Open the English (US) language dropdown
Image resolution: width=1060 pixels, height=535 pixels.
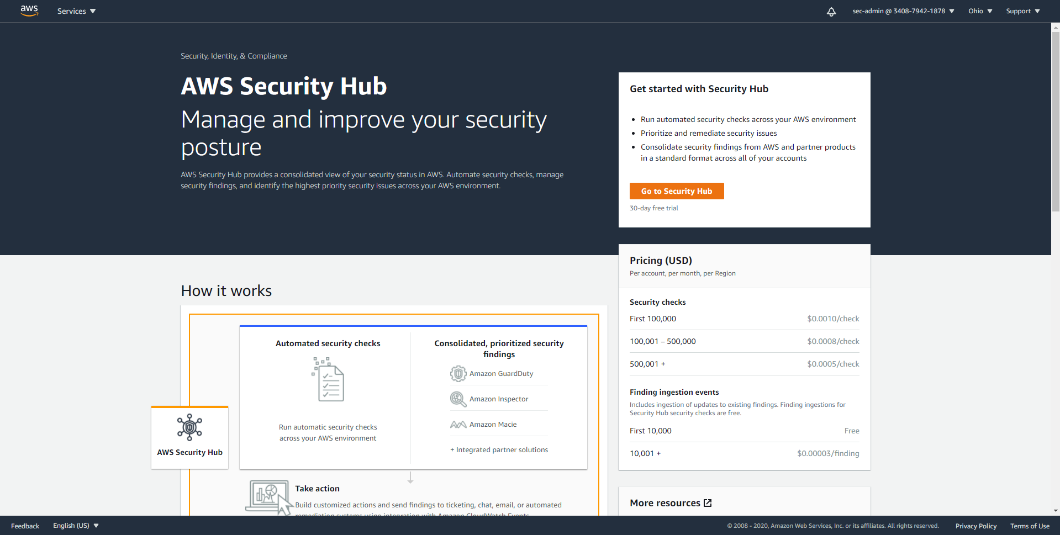pyautogui.click(x=76, y=526)
